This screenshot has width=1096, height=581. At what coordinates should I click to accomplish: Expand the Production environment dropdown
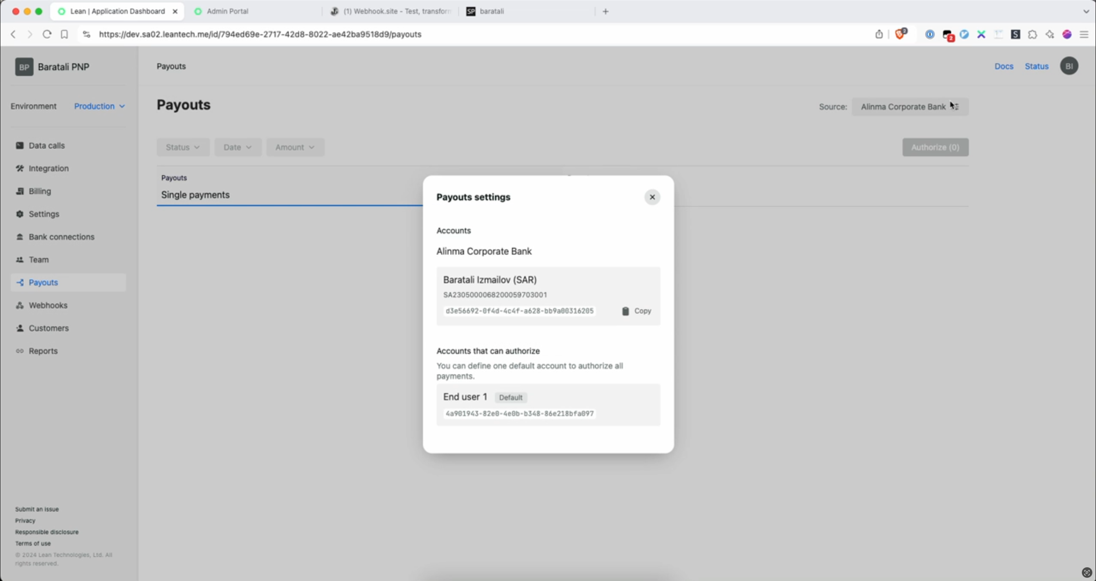[x=99, y=107]
